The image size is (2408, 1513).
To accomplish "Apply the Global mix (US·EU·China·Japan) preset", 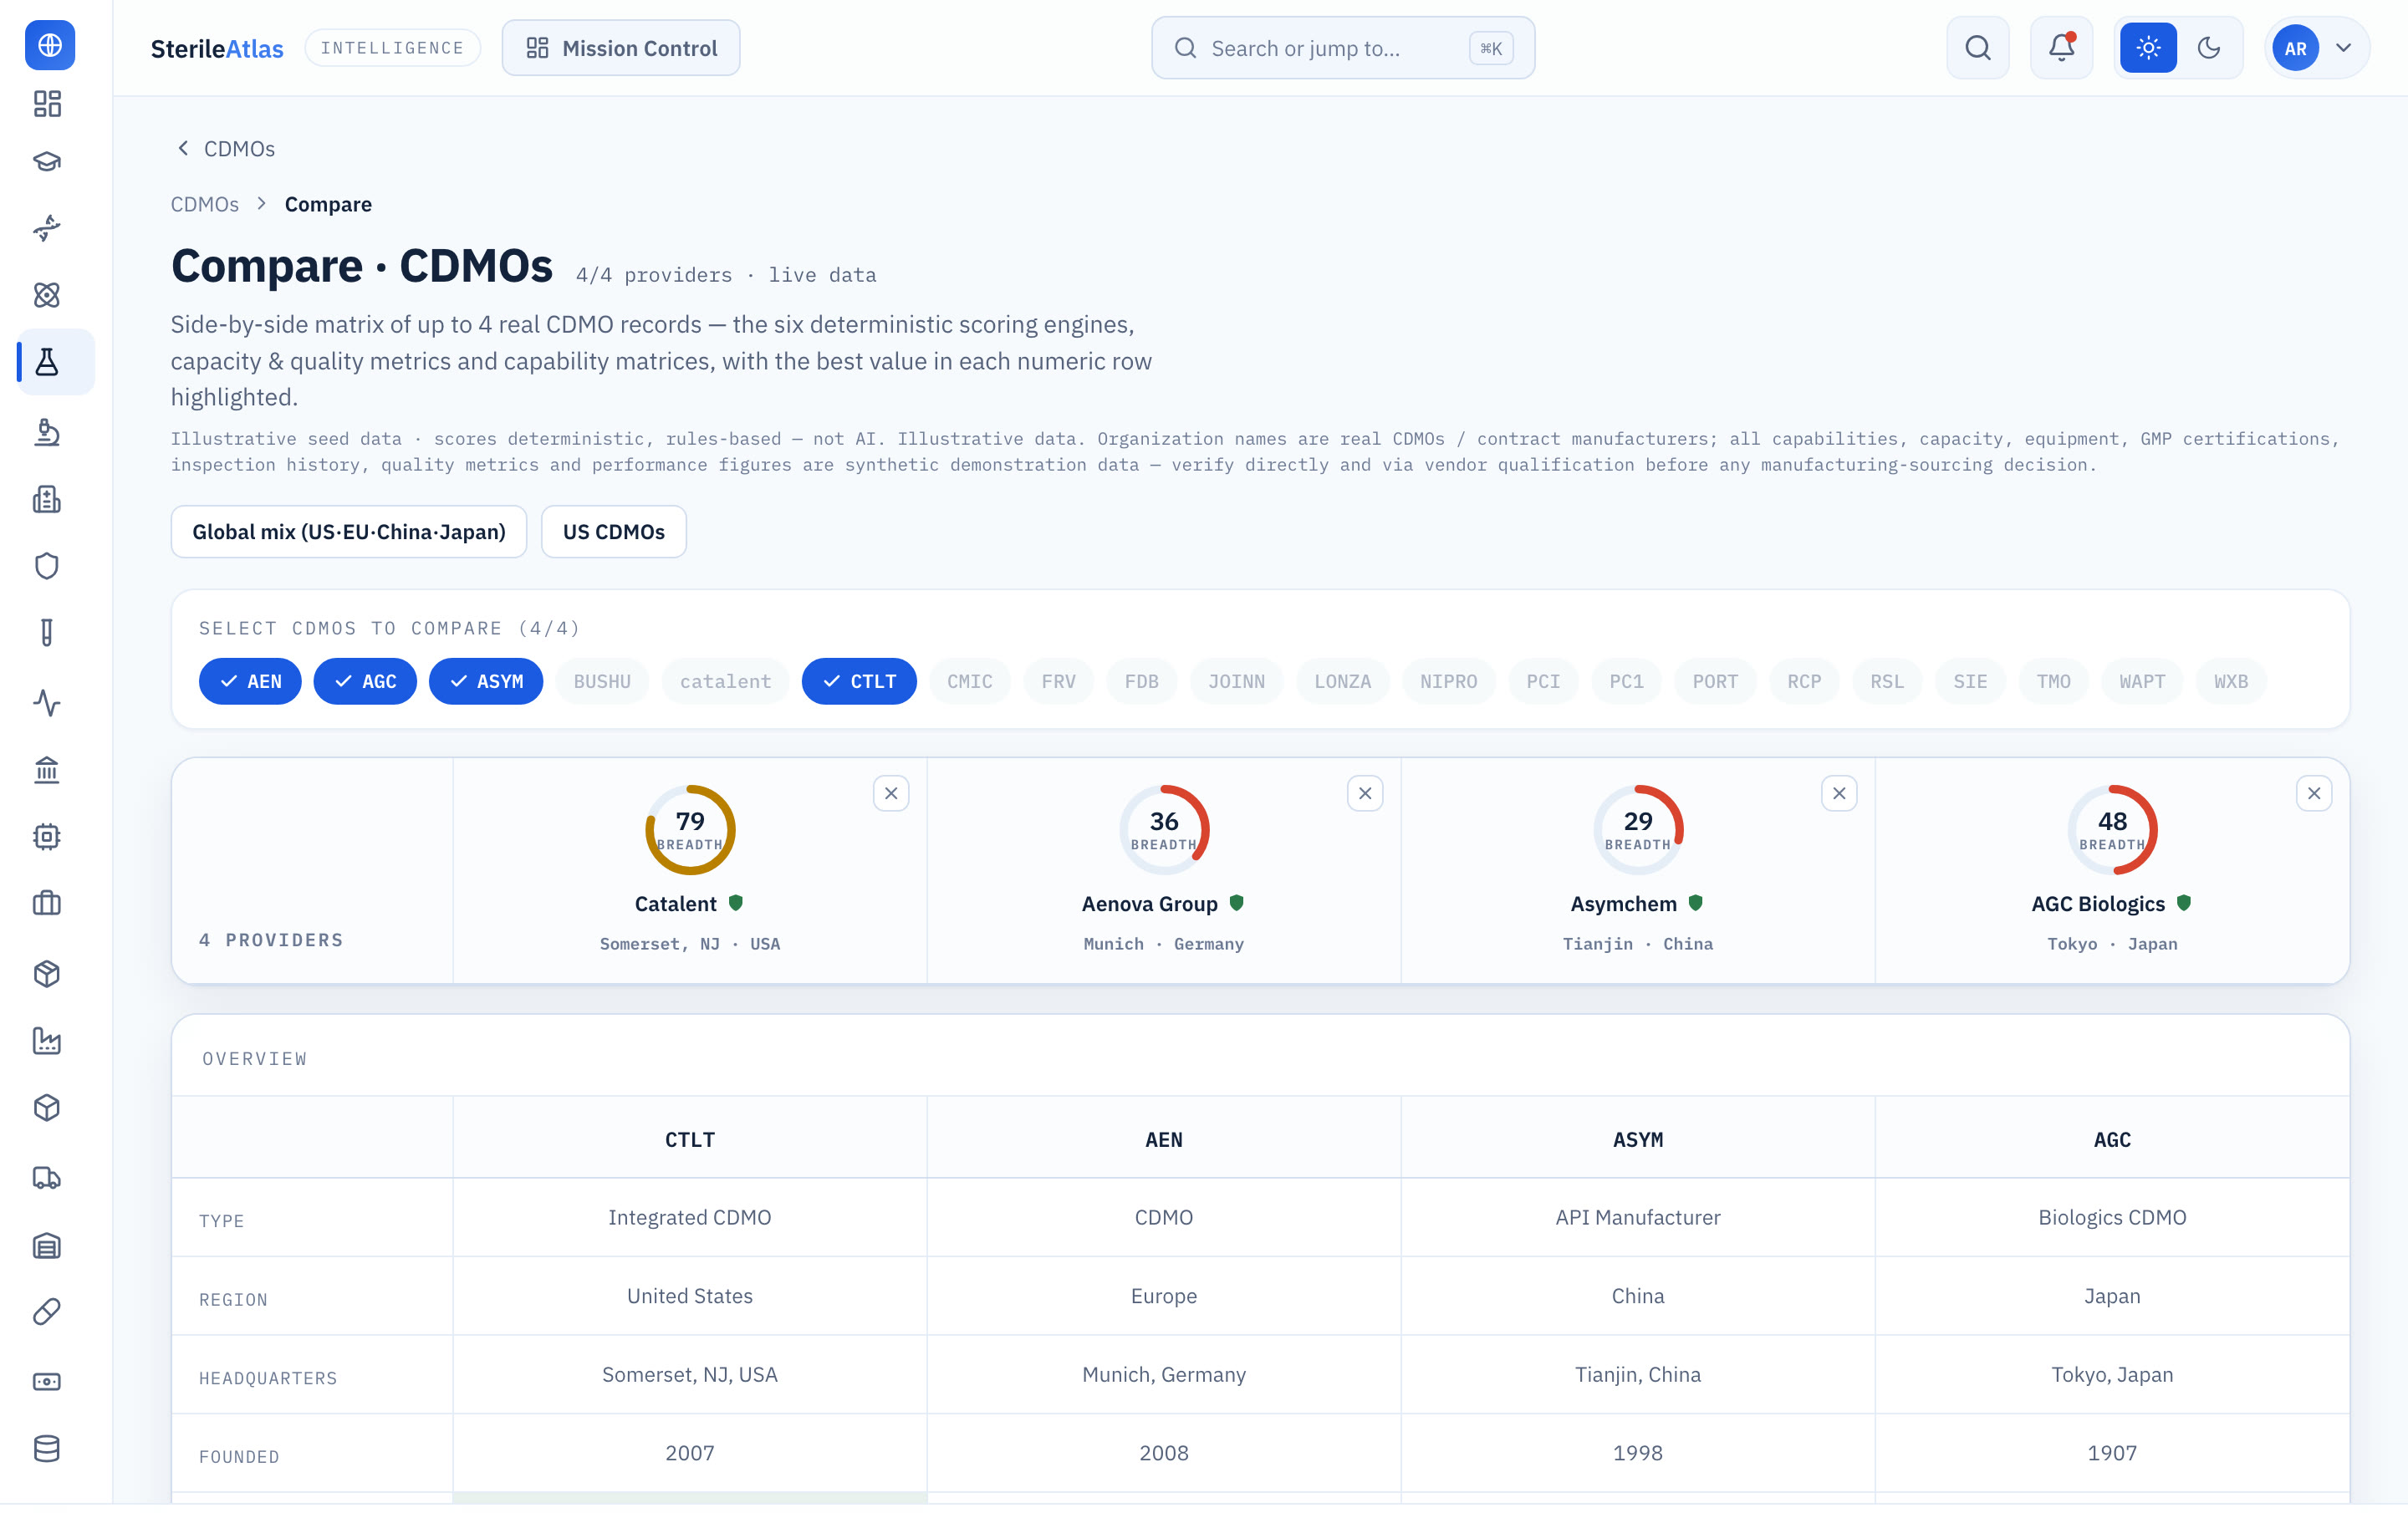I will click(x=349, y=532).
